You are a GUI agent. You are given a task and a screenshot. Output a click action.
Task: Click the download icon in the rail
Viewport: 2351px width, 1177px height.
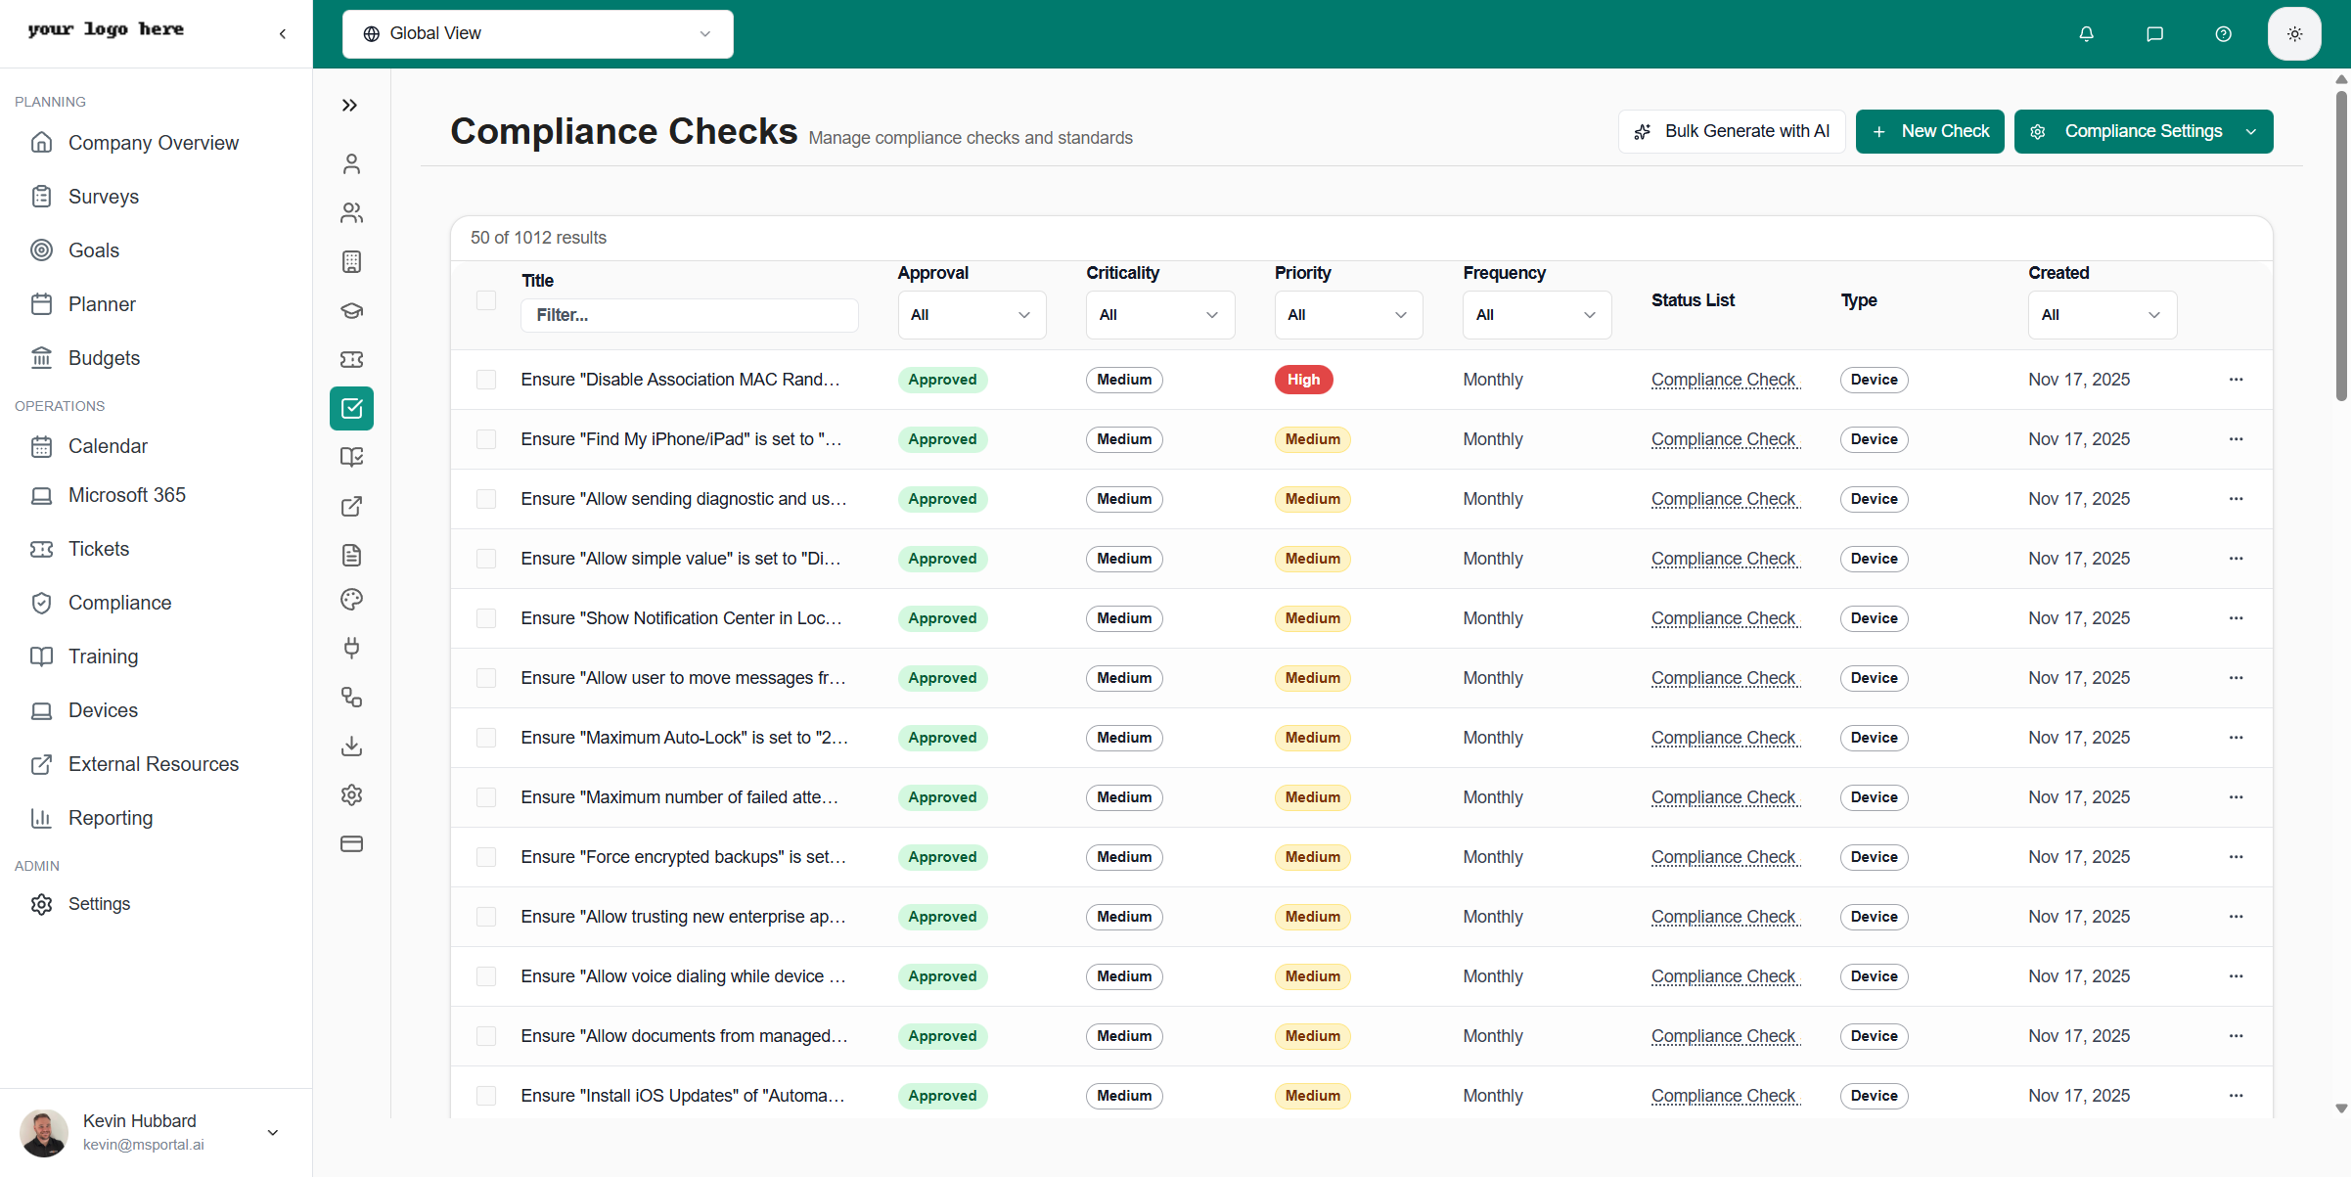[x=352, y=746]
